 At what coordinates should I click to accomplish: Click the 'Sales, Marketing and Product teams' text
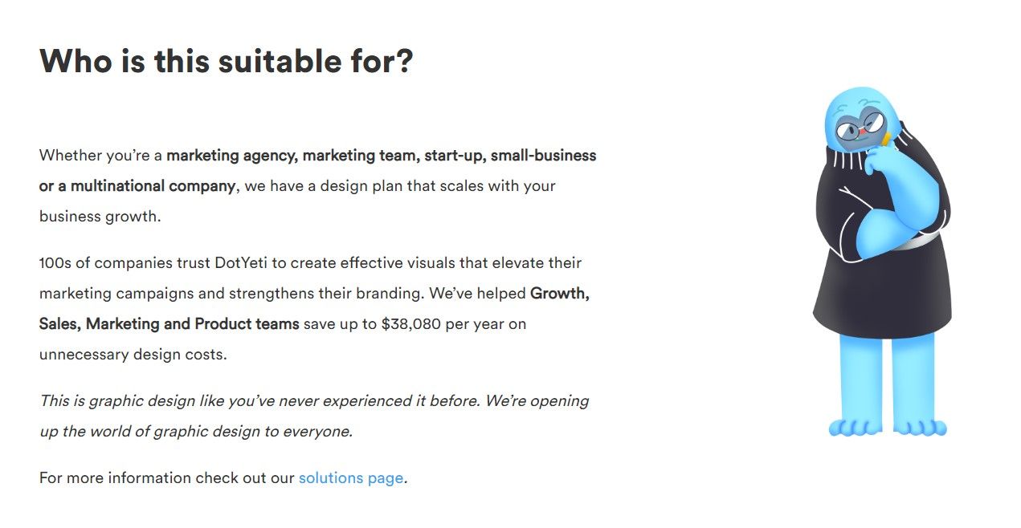tap(169, 324)
